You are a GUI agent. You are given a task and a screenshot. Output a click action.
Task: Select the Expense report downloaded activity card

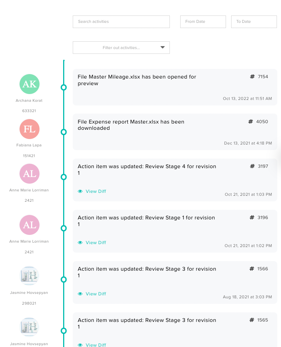174,132
